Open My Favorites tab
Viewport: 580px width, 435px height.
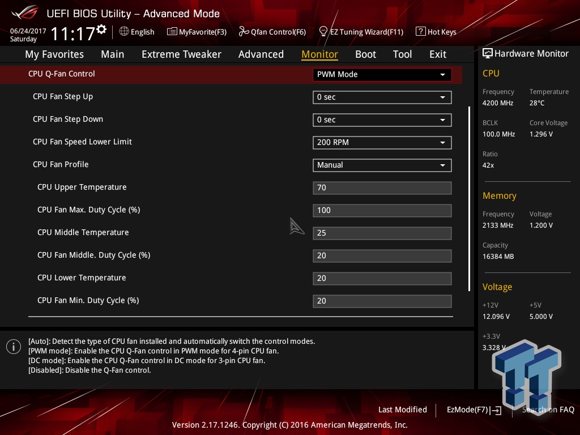click(x=54, y=54)
